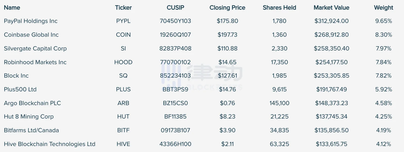Select Hut 8 Mining Corp name
This screenshot has height=152, width=404.
tap(29, 117)
